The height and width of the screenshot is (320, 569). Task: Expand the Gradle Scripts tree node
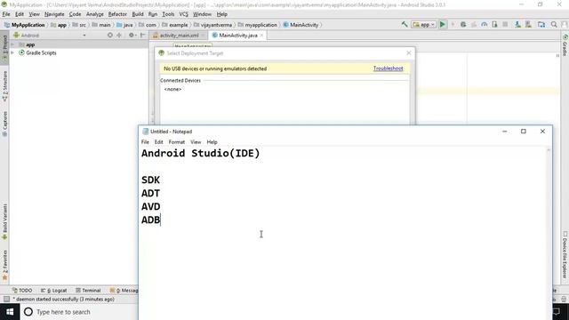pos(12,52)
